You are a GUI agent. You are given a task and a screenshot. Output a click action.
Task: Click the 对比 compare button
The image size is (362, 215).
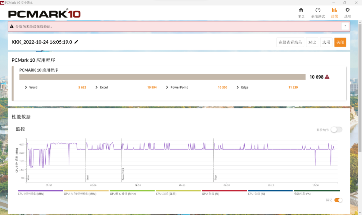pyautogui.click(x=312, y=42)
